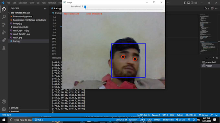Split the editor right

click(212, 8)
